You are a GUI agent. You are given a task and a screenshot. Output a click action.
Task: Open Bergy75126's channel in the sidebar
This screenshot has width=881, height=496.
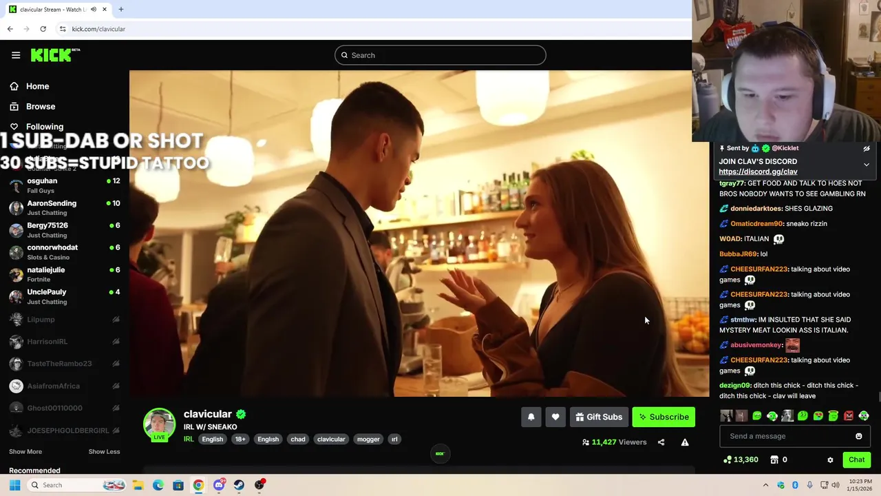(x=65, y=229)
